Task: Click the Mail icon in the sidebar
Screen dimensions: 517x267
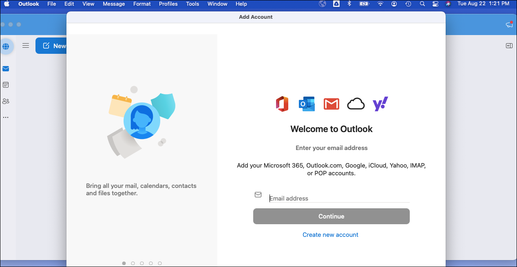Action: (x=6, y=68)
